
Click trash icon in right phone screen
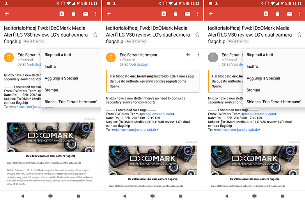278,14
